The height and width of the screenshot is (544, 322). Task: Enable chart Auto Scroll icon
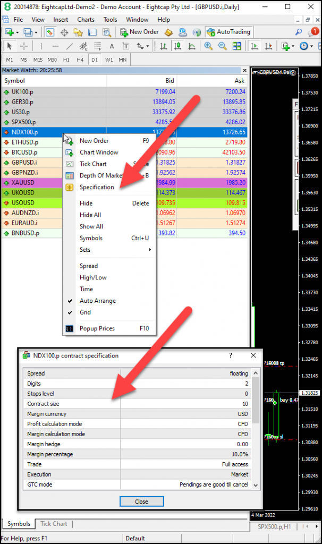[254, 46]
